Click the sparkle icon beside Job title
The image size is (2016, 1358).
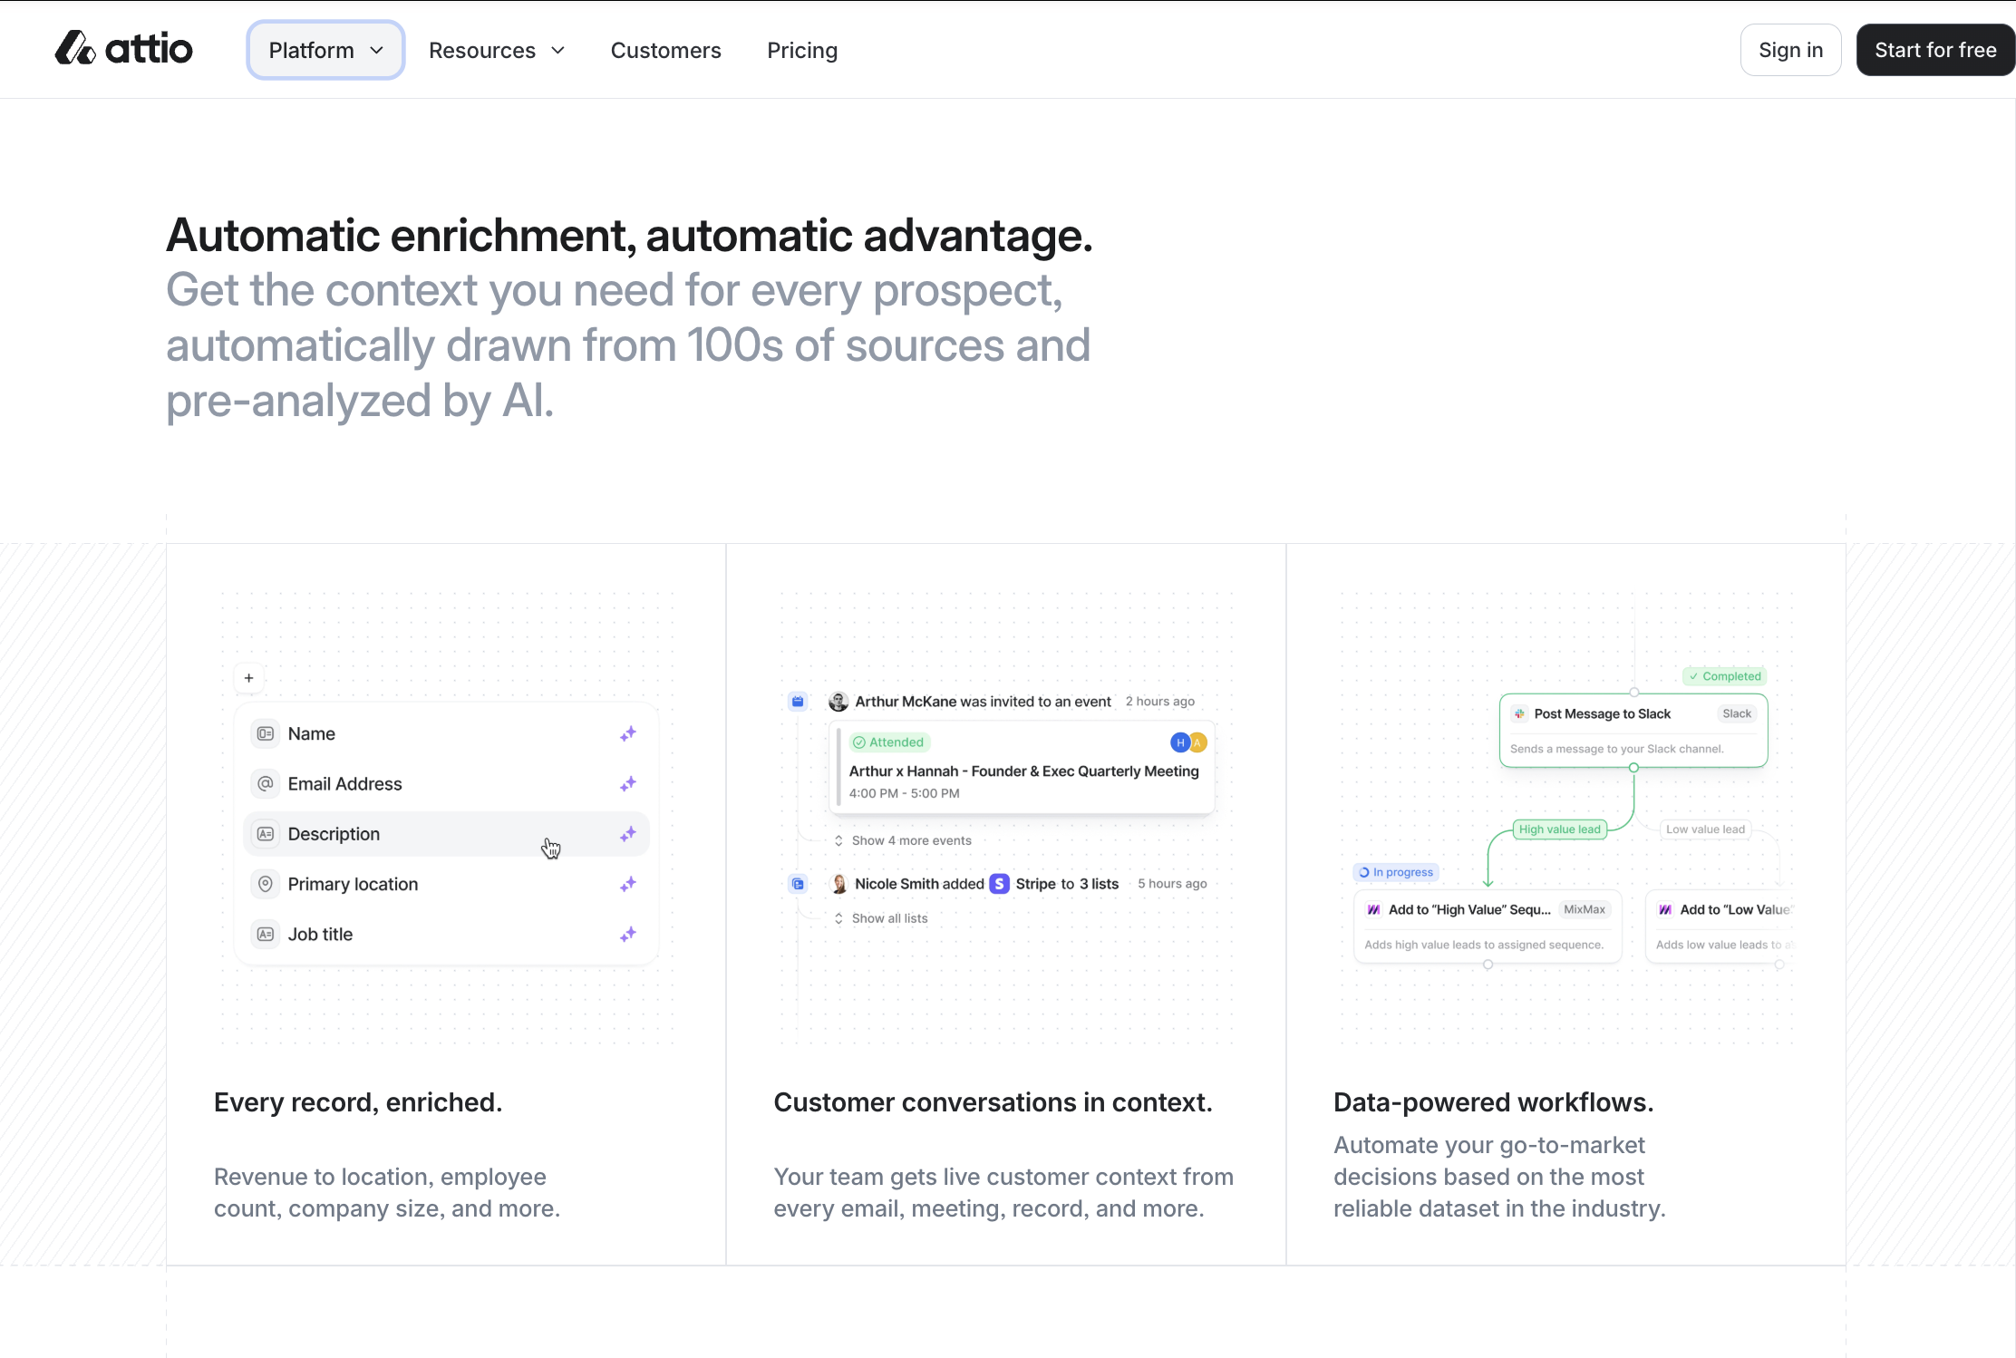pos(627,934)
